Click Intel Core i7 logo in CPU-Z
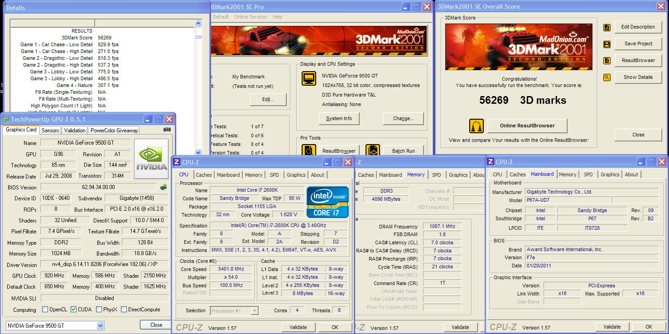 [x=328, y=202]
